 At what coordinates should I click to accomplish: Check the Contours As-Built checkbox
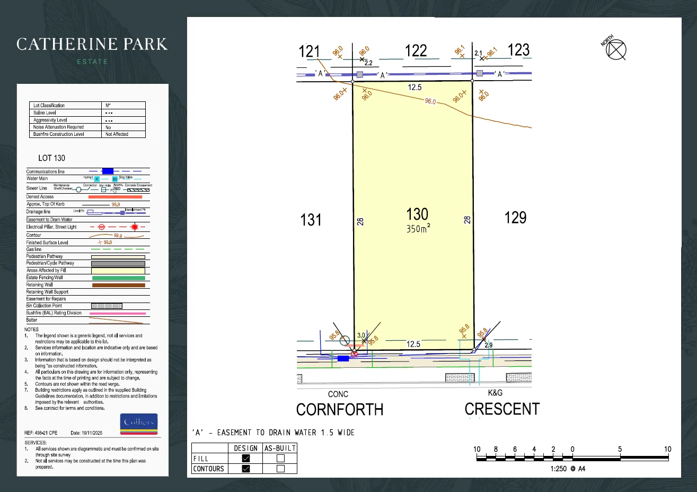tap(280, 469)
